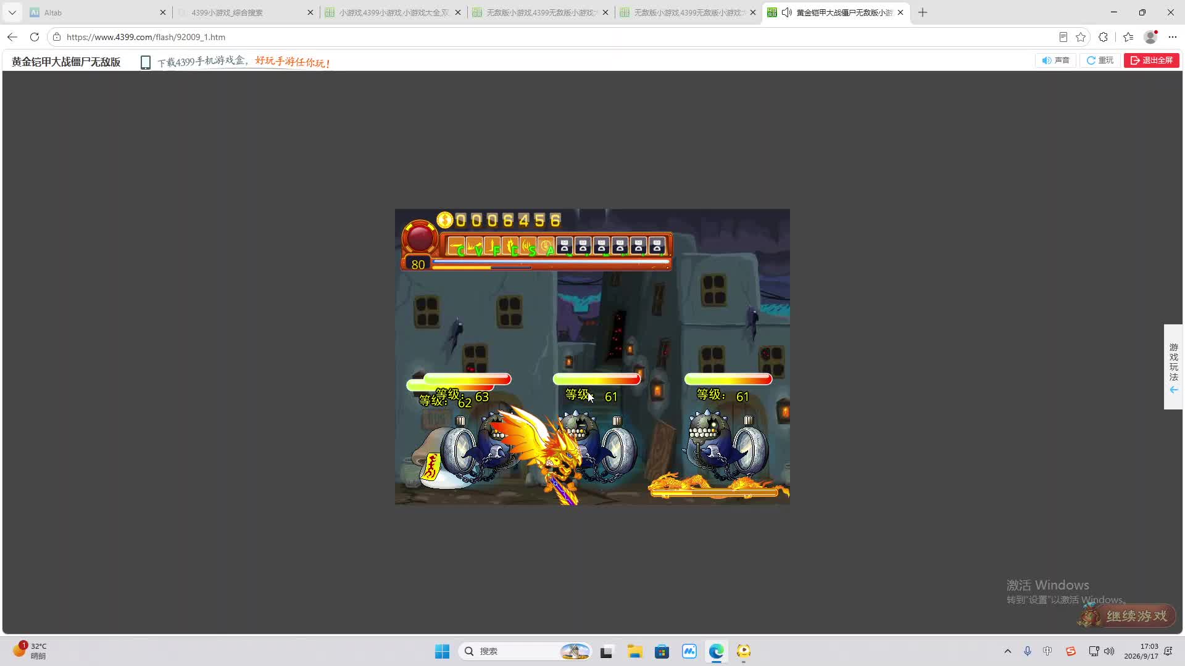Open the browser extensions menu
The width and height of the screenshot is (1185, 666).
[x=1104, y=37]
